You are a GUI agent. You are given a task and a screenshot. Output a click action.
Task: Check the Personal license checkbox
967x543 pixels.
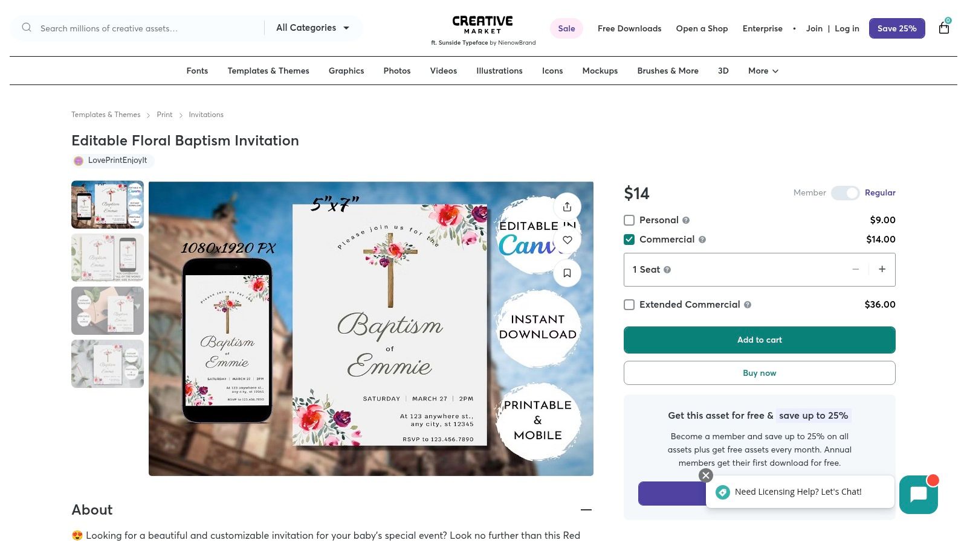click(x=629, y=220)
